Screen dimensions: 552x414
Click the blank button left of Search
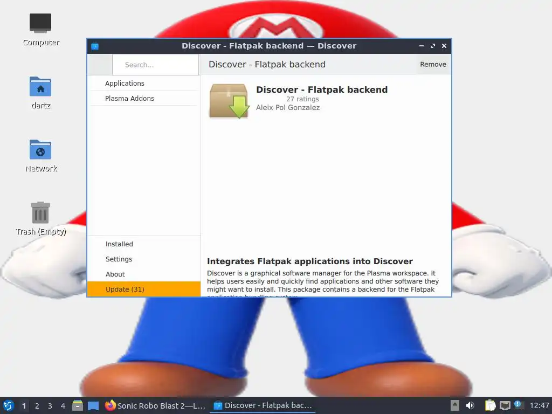[x=100, y=65]
